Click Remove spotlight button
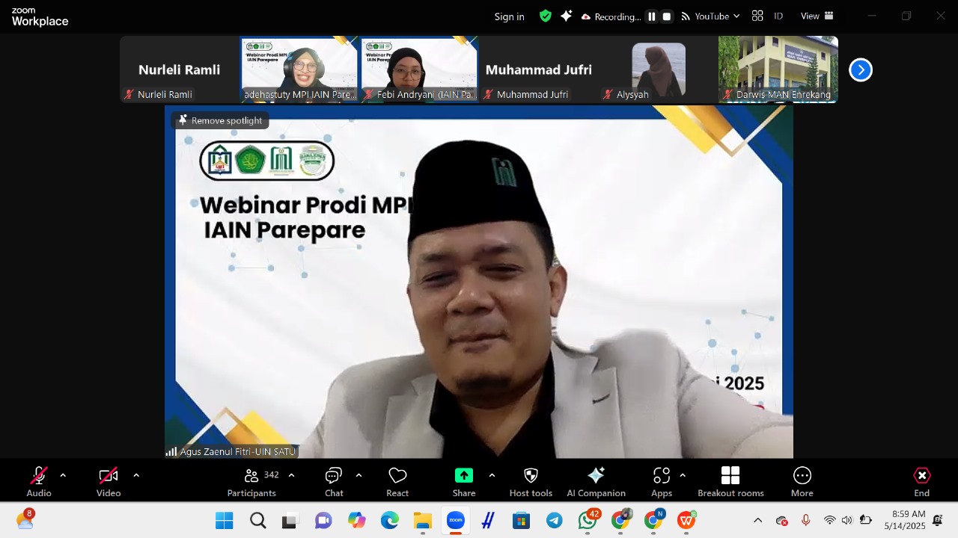Screen dimensions: 958x538 [x=220, y=120]
